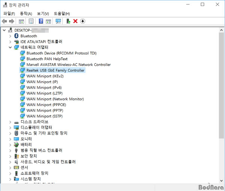
Task: Select WAN Miniport (IPv6)
Action: coord(44,88)
